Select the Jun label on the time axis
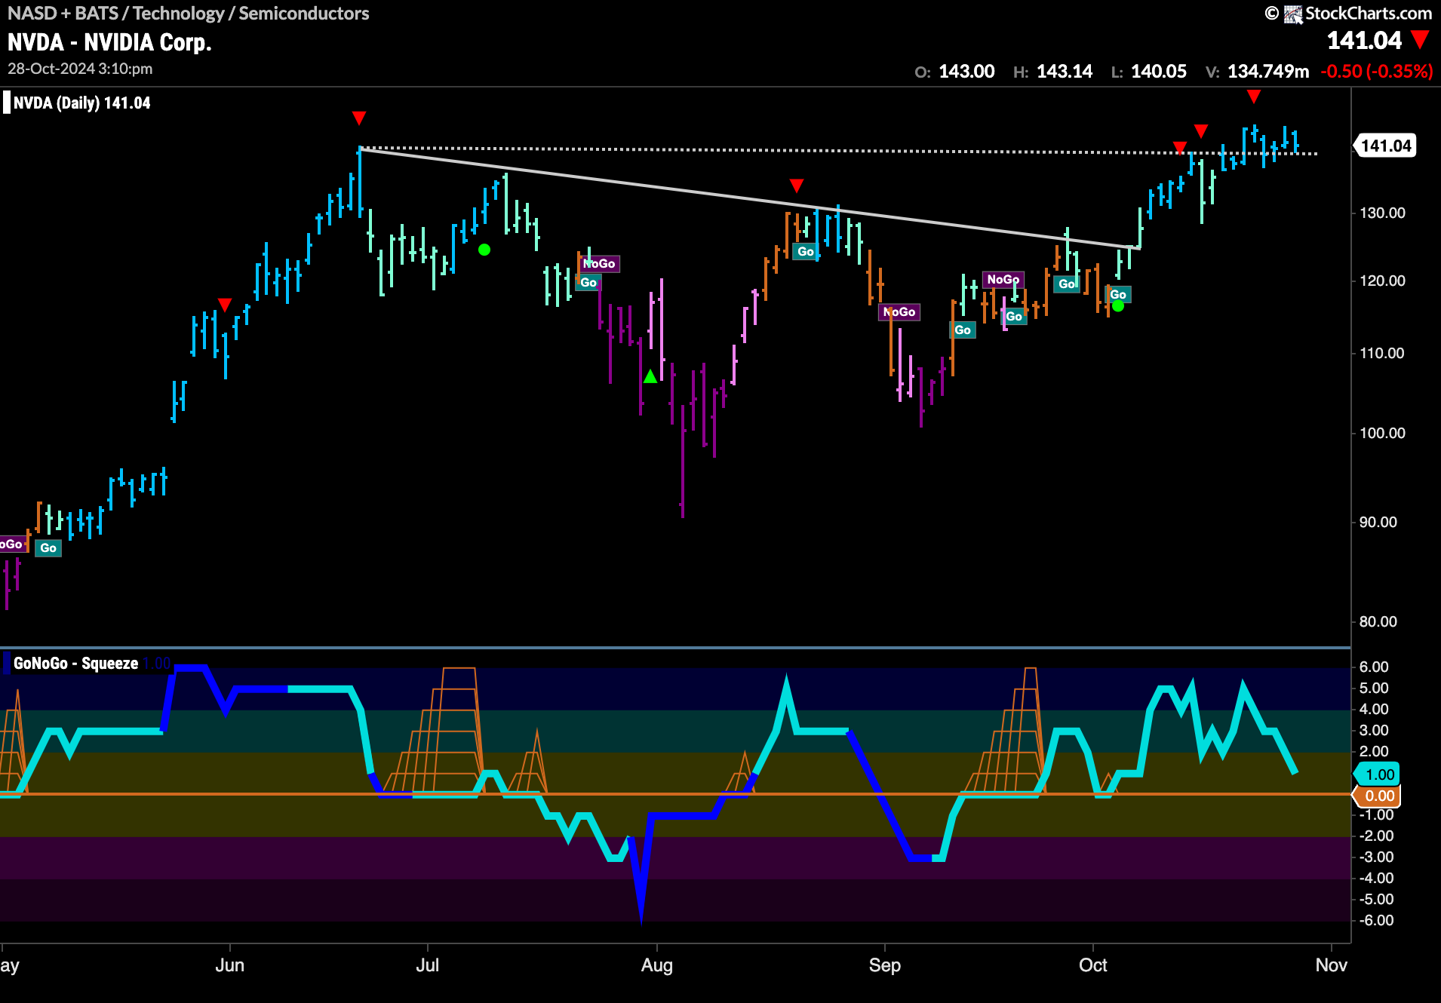Viewport: 1441px width, 1003px height. pyautogui.click(x=229, y=965)
